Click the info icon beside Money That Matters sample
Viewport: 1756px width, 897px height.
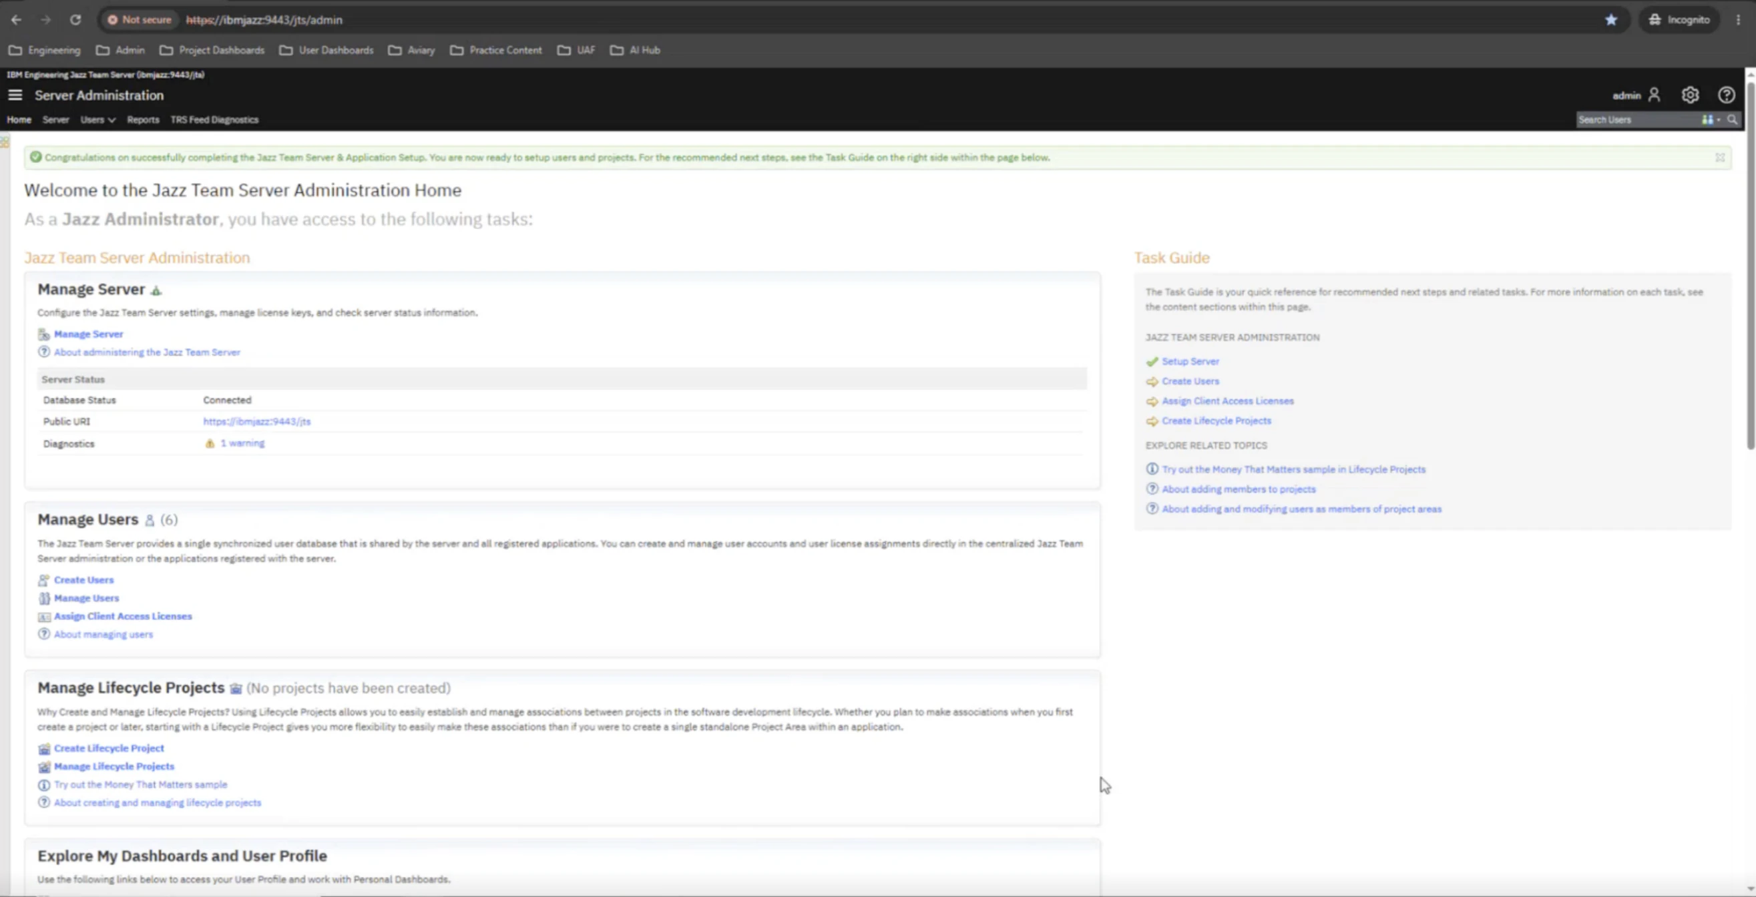click(43, 784)
